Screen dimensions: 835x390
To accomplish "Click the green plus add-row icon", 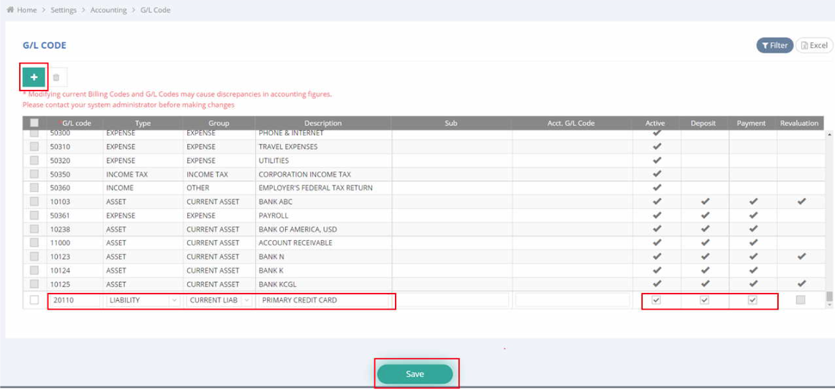I will (x=34, y=77).
